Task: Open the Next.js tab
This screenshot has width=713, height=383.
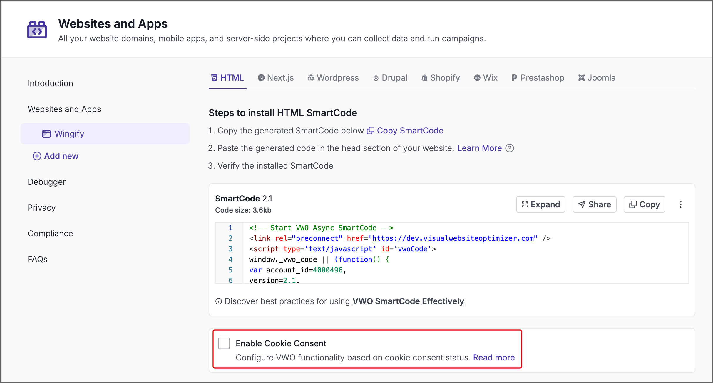Action: [276, 78]
